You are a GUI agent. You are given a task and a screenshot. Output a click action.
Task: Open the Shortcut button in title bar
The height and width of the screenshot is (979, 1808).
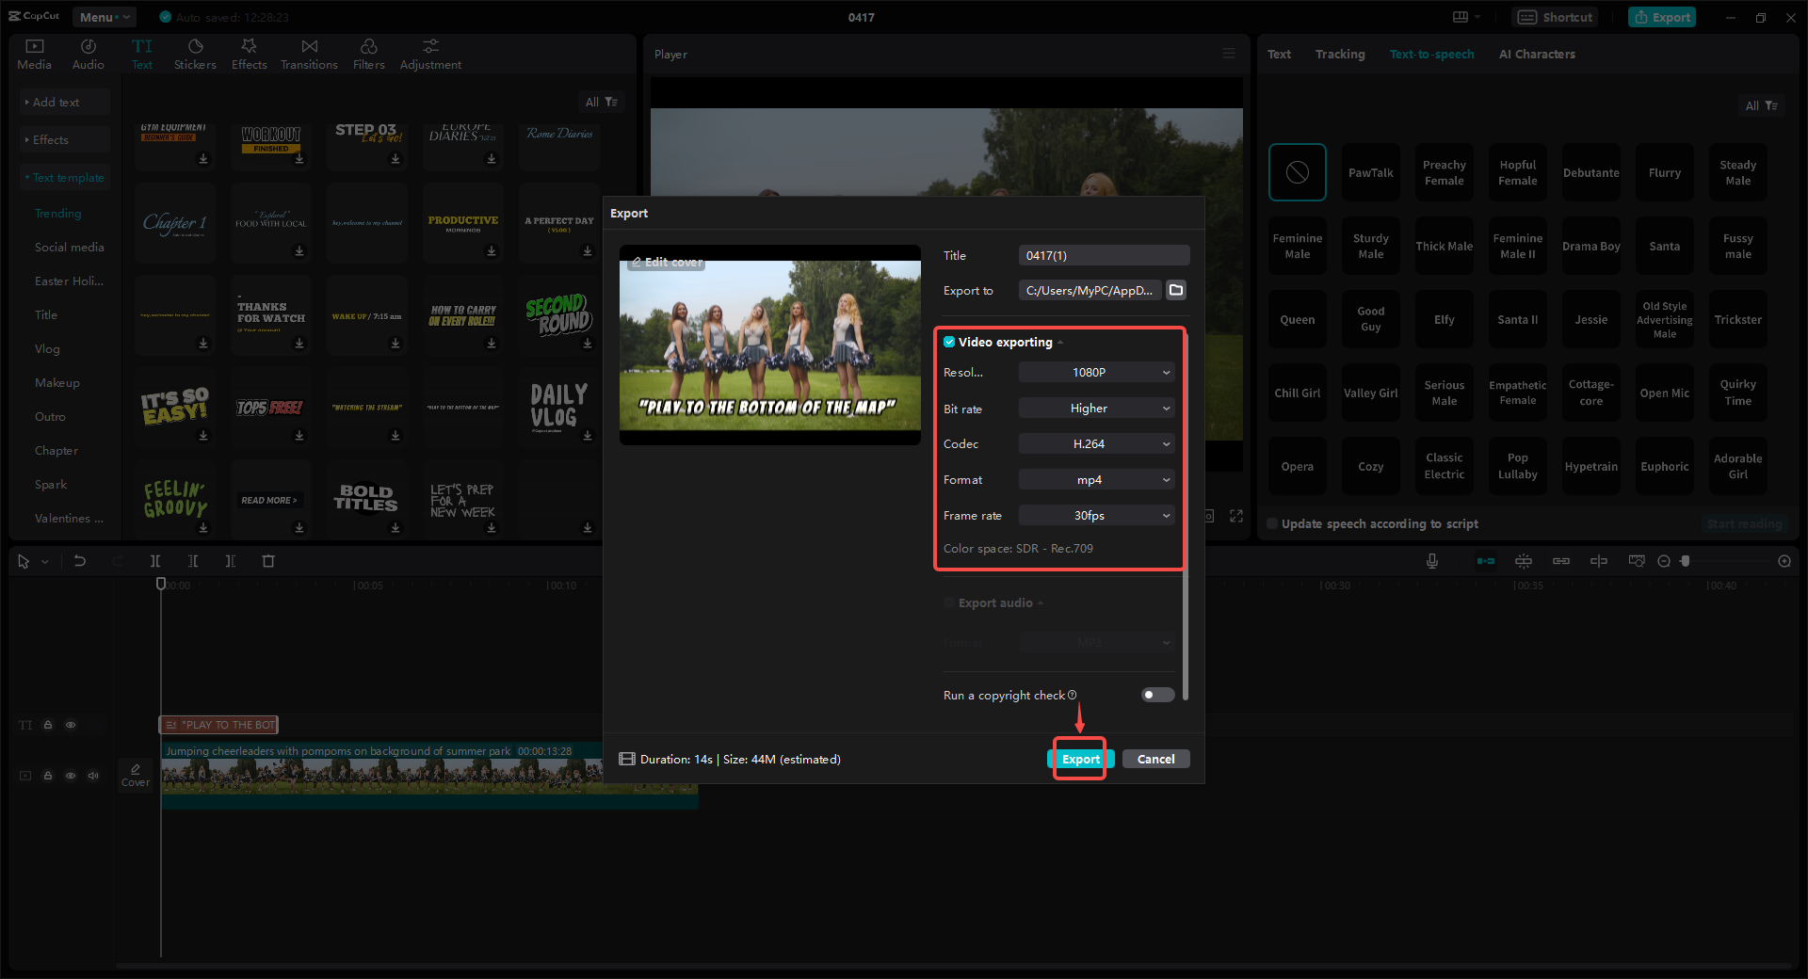(1556, 17)
